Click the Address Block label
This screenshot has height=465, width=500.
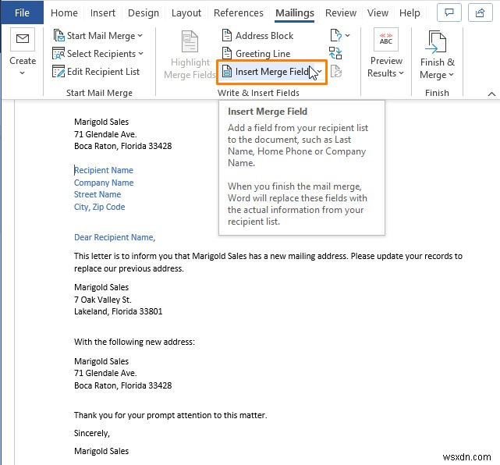tap(264, 36)
